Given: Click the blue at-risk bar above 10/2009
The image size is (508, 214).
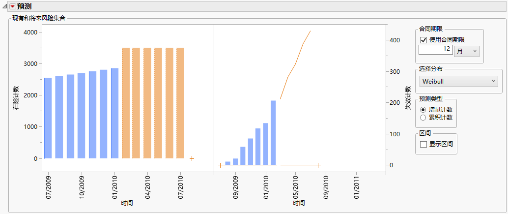Looking at the screenshot, I should click(82, 116).
